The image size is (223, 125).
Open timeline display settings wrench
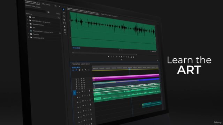(x=86, y=70)
